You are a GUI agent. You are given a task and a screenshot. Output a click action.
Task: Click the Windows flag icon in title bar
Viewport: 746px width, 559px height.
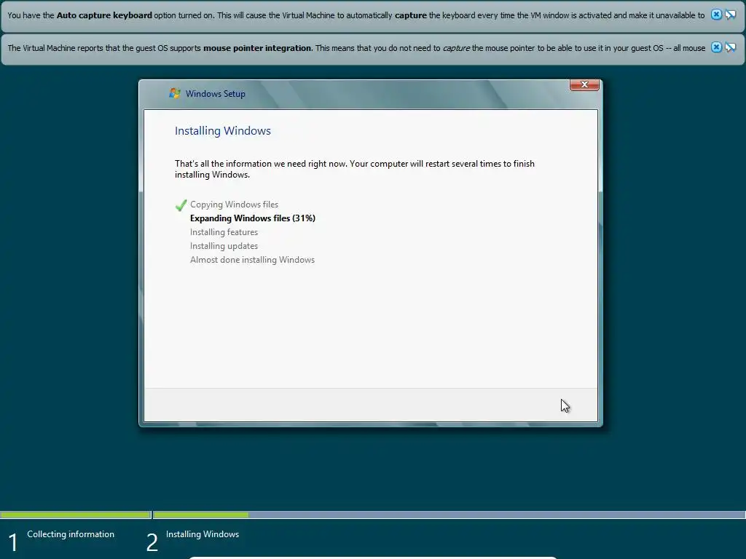pyautogui.click(x=175, y=93)
